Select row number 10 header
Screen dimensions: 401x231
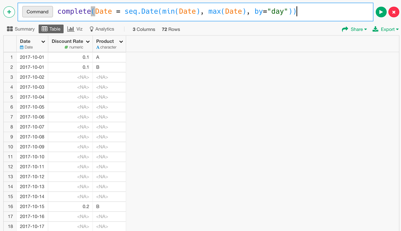click(10, 147)
